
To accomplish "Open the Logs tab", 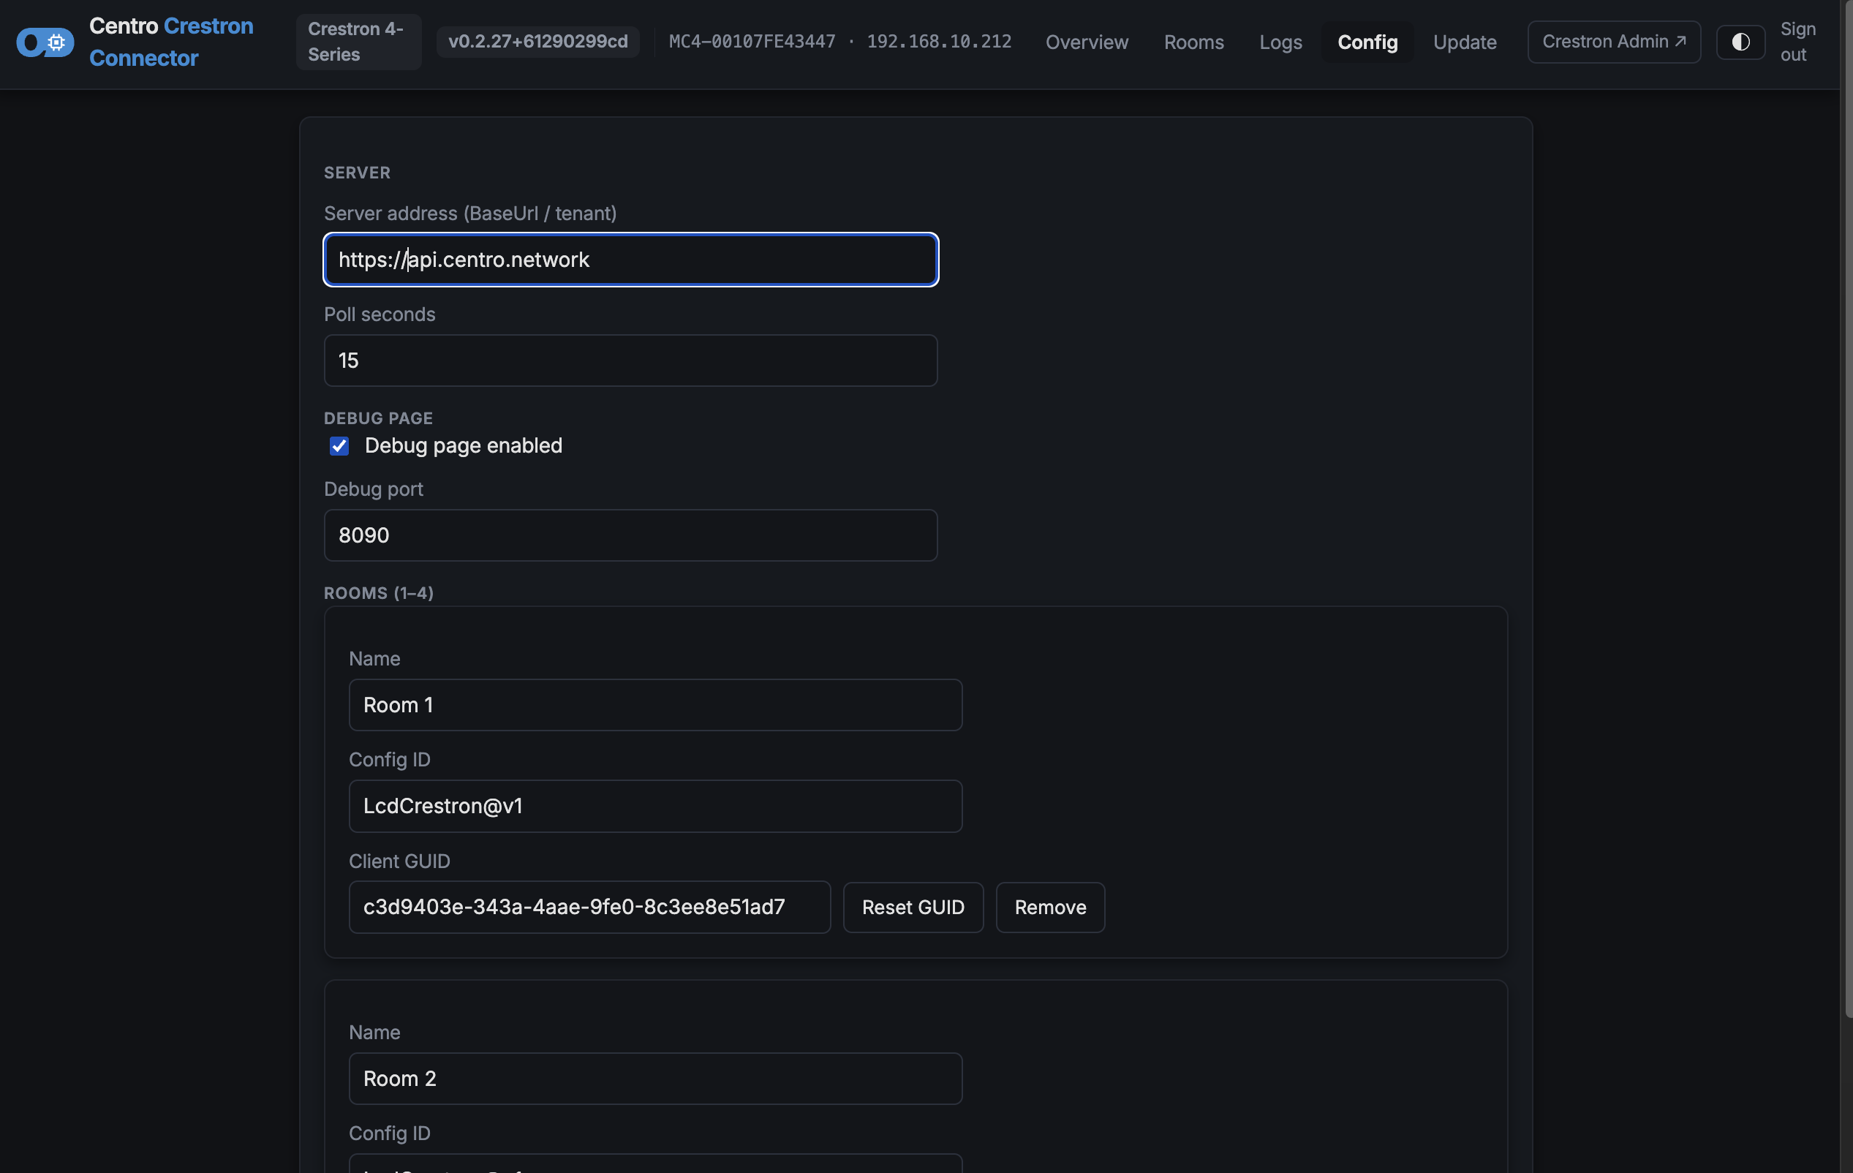I will 1280,42.
